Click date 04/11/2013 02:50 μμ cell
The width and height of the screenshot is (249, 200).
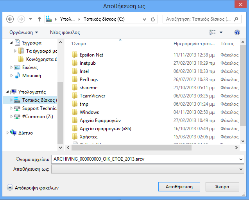click(194, 112)
